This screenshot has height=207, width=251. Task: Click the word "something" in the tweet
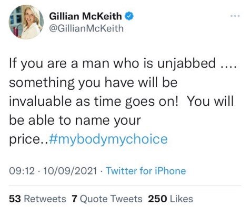tap(42, 83)
